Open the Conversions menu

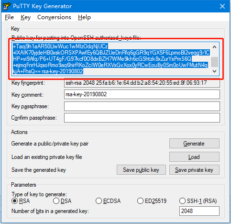tap(54, 17)
